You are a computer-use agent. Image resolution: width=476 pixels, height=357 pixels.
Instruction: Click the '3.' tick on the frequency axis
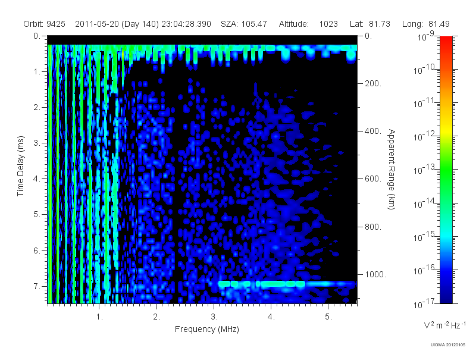tap(214, 317)
